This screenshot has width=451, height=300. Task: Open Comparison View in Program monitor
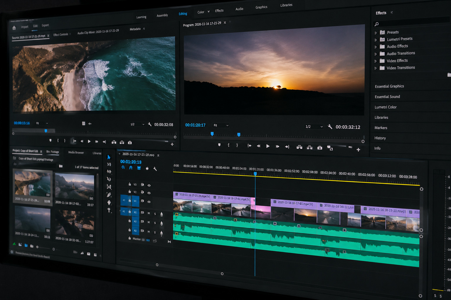(x=330, y=148)
